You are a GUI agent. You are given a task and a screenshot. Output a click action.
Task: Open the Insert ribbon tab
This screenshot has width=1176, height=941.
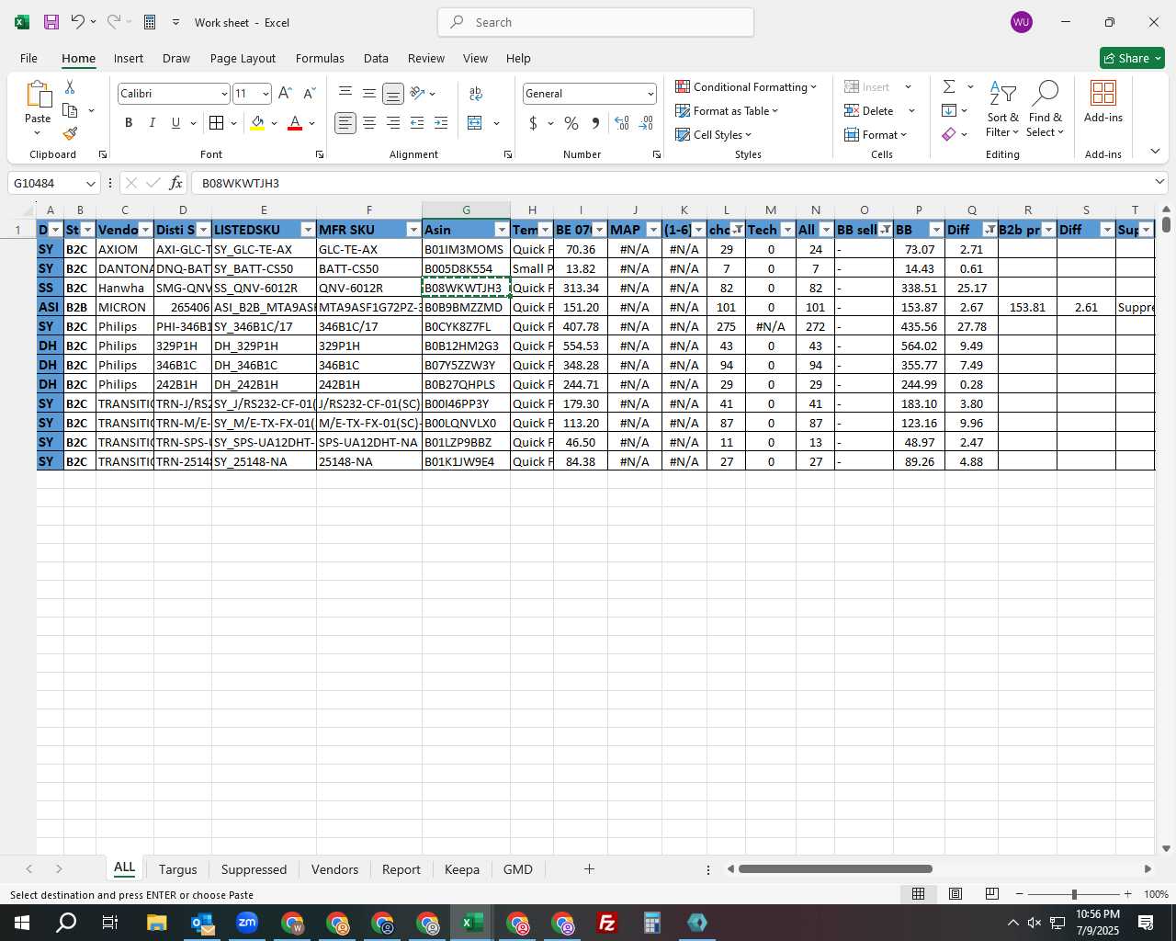129,58
